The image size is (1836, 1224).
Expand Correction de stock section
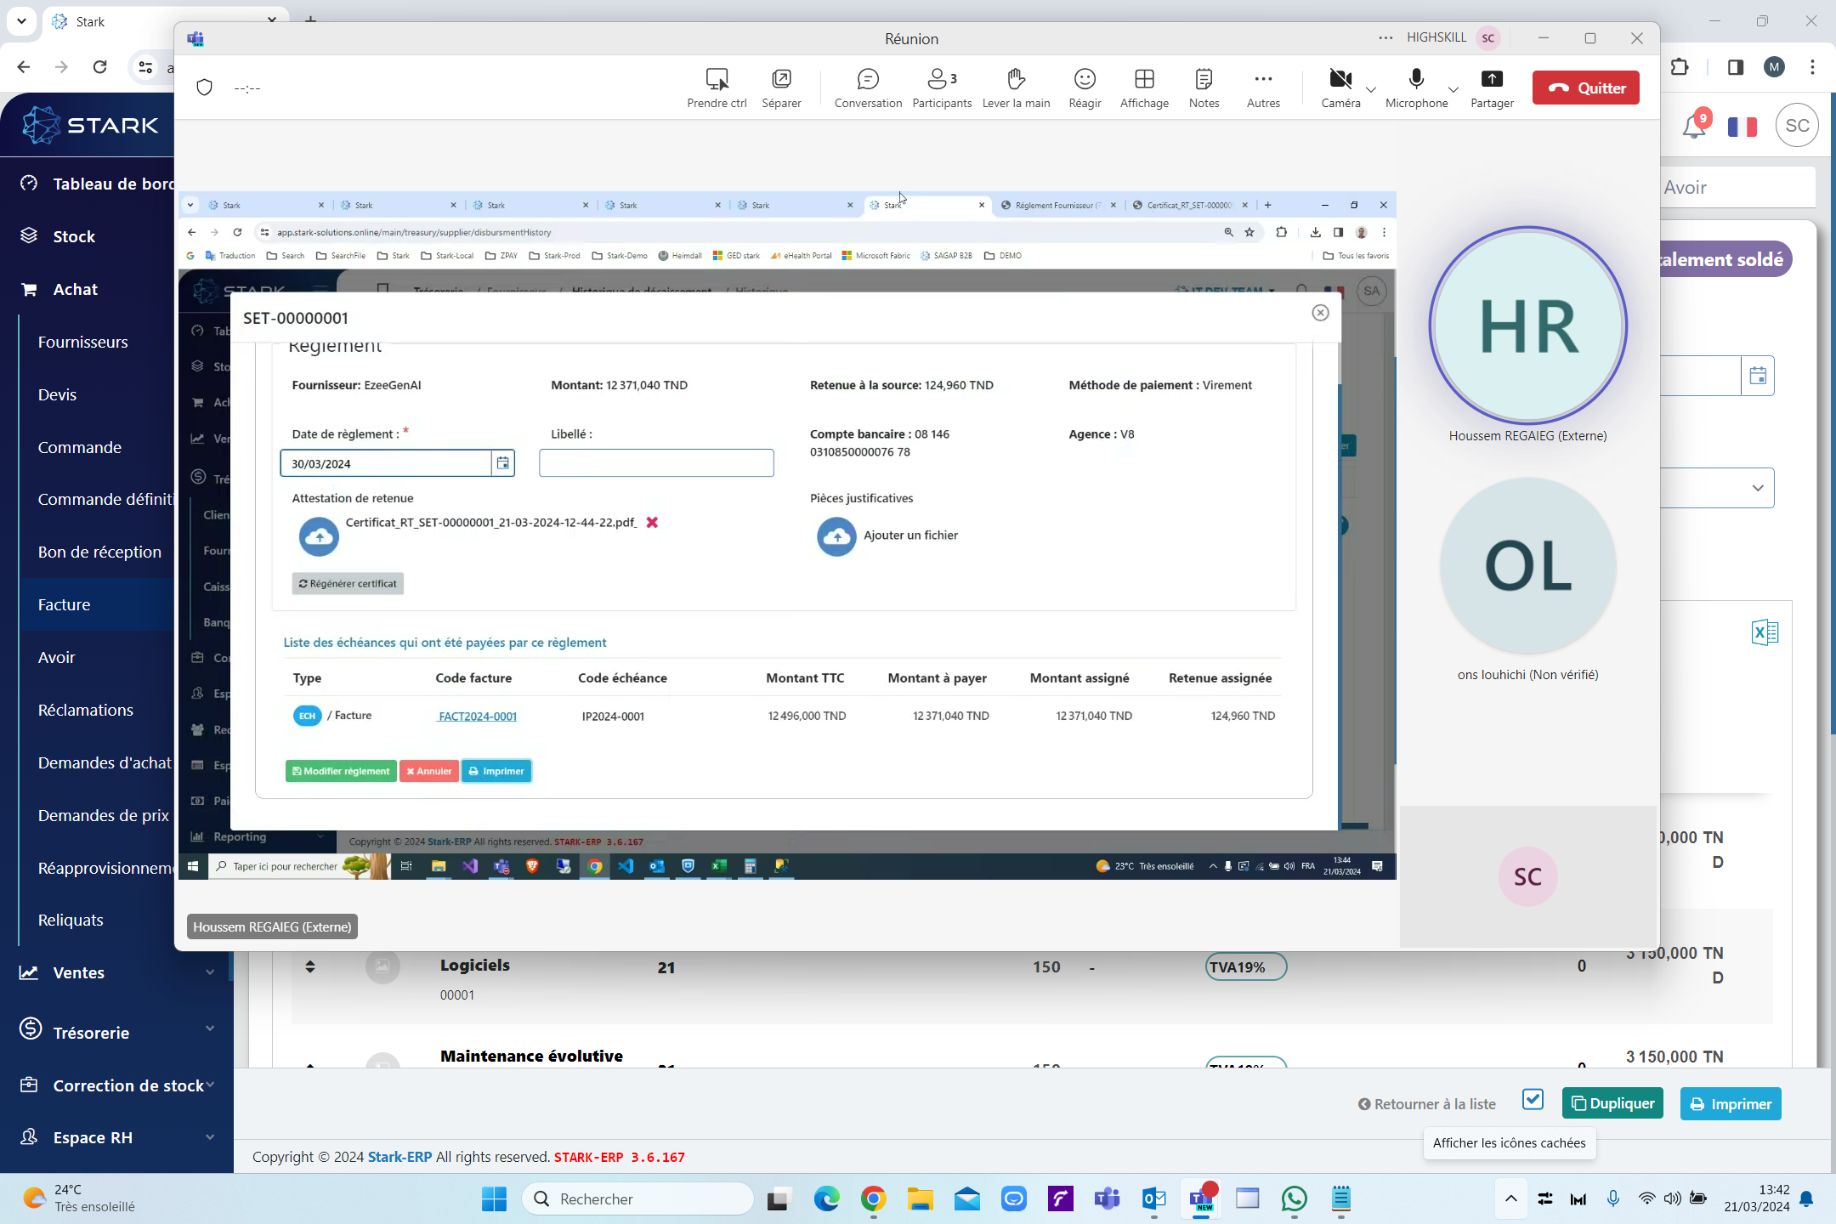coord(116,1085)
